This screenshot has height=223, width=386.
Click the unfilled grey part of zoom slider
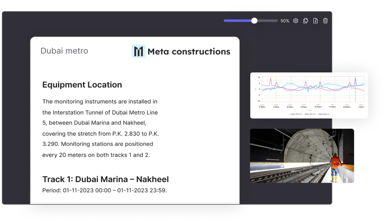click(266, 21)
